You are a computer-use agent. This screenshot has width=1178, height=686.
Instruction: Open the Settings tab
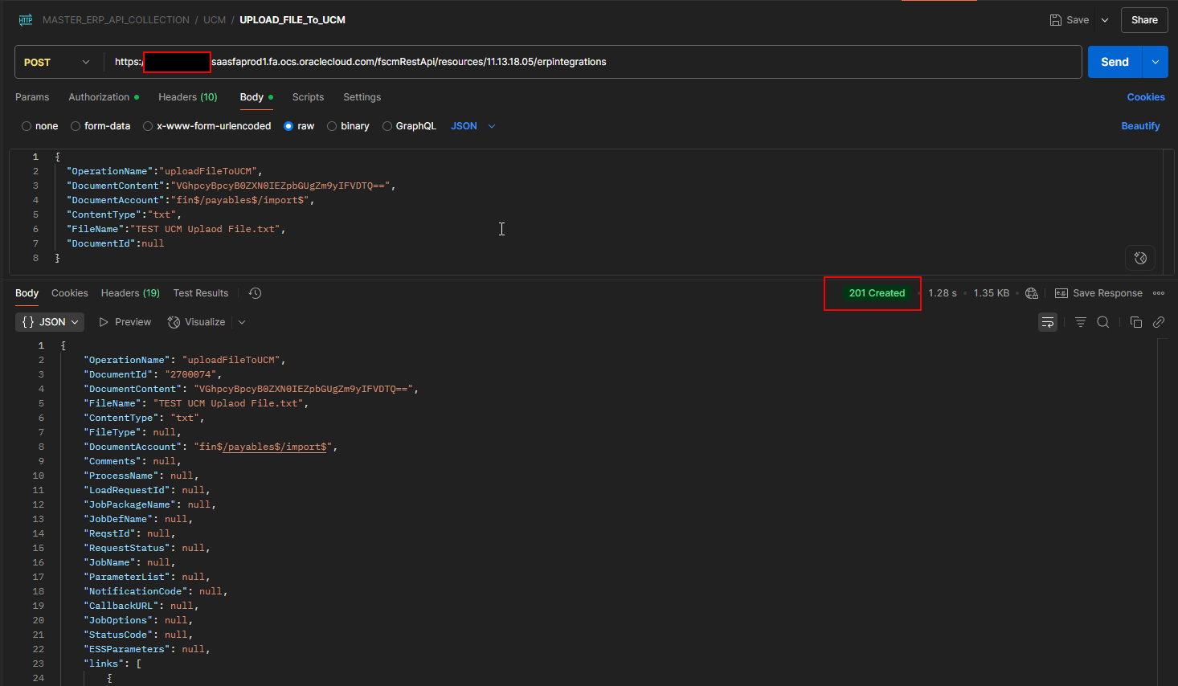[362, 97]
